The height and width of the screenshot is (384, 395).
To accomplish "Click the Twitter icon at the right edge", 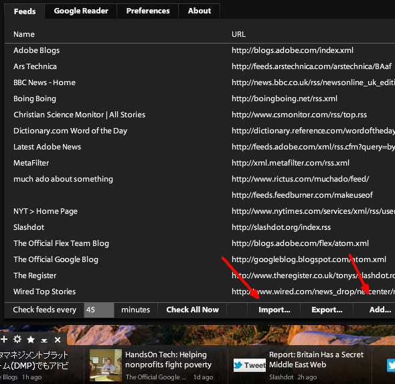I will (x=391, y=365).
